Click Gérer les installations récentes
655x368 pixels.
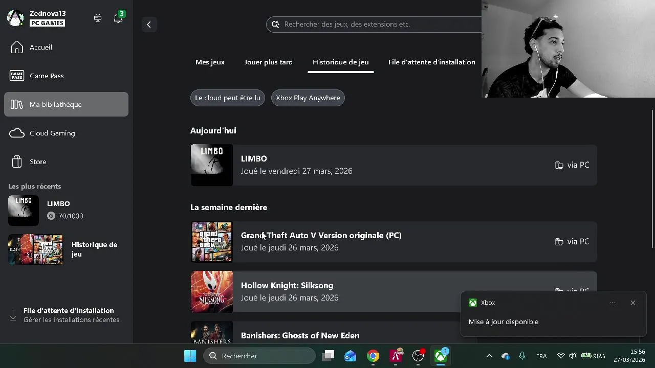point(72,320)
